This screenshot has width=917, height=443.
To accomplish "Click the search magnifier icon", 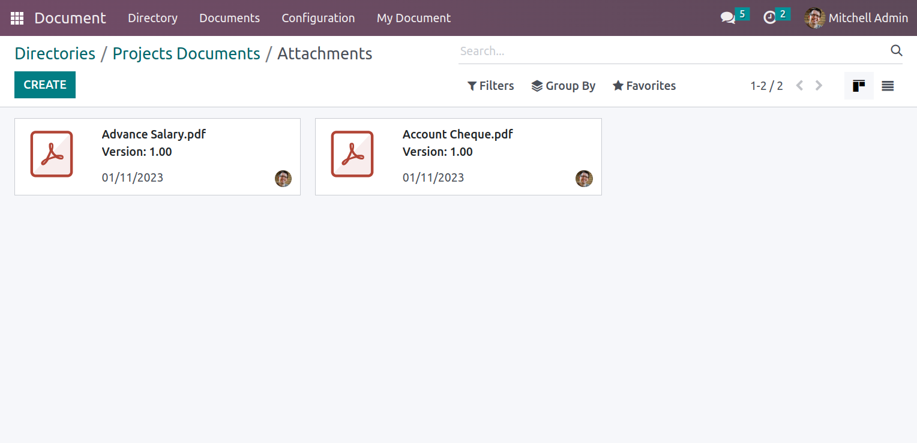I will coord(896,51).
